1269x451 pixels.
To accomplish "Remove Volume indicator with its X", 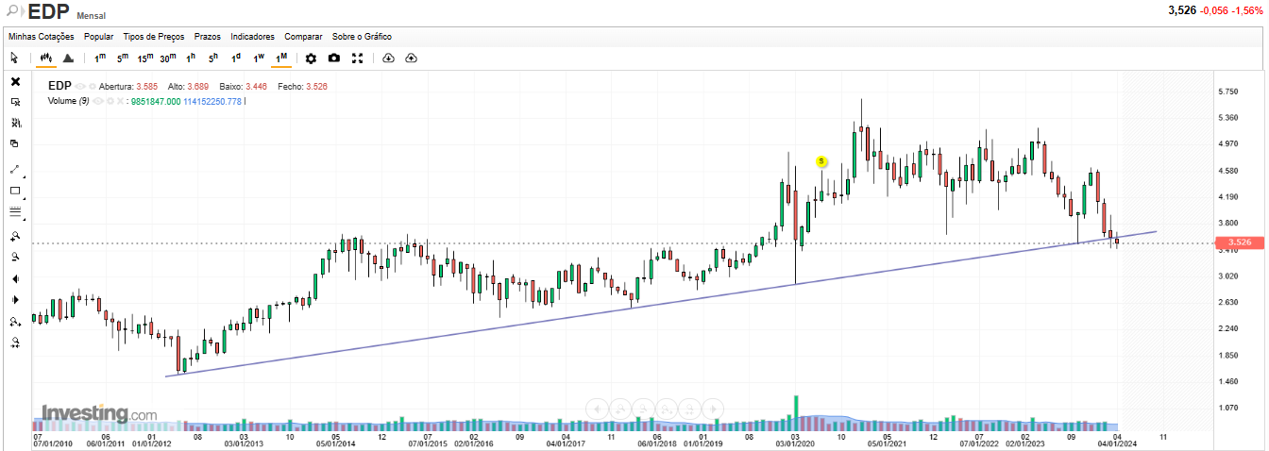I will (x=120, y=100).
